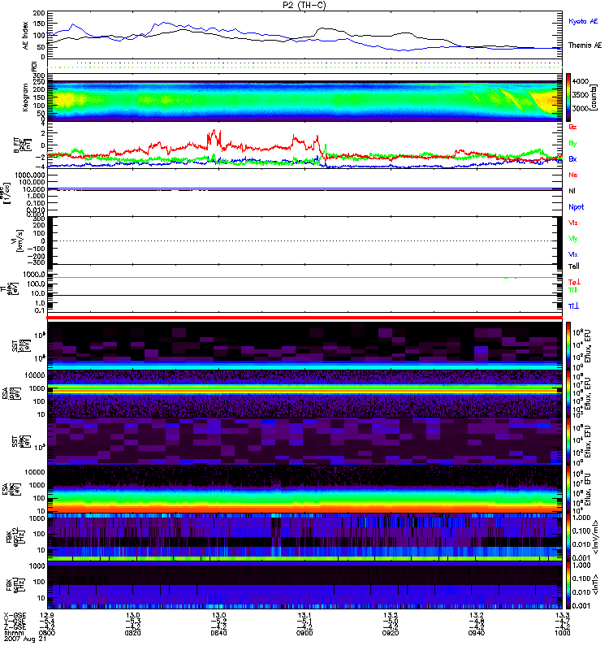
Task: Click the 13.3 X-GSE position value
Action: [562, 615]
